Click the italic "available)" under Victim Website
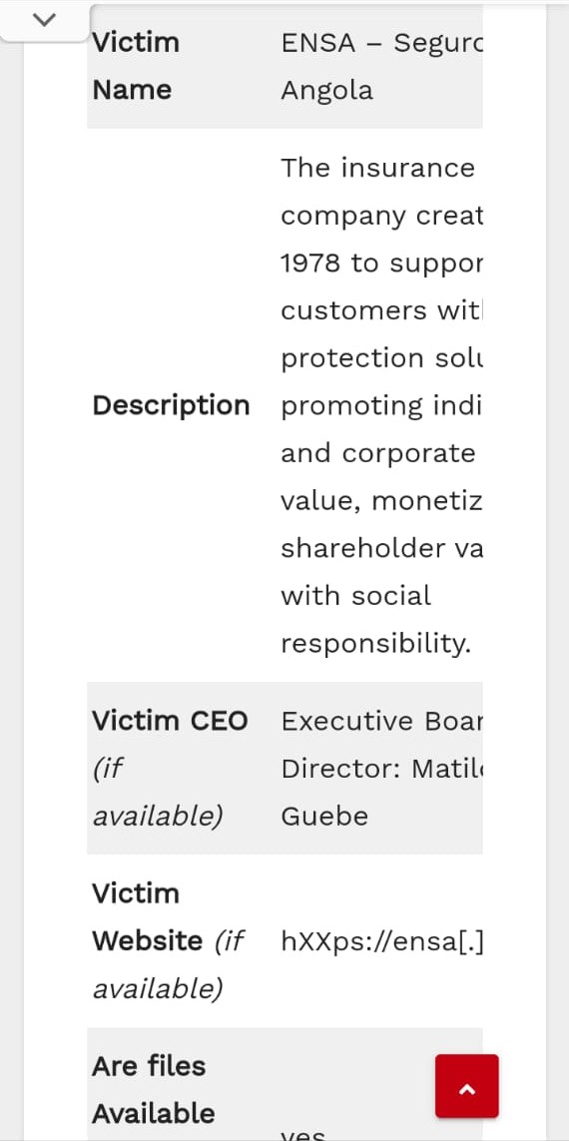Image resolution: width=569 pixels, height=1141 pixels. [157, 989]
